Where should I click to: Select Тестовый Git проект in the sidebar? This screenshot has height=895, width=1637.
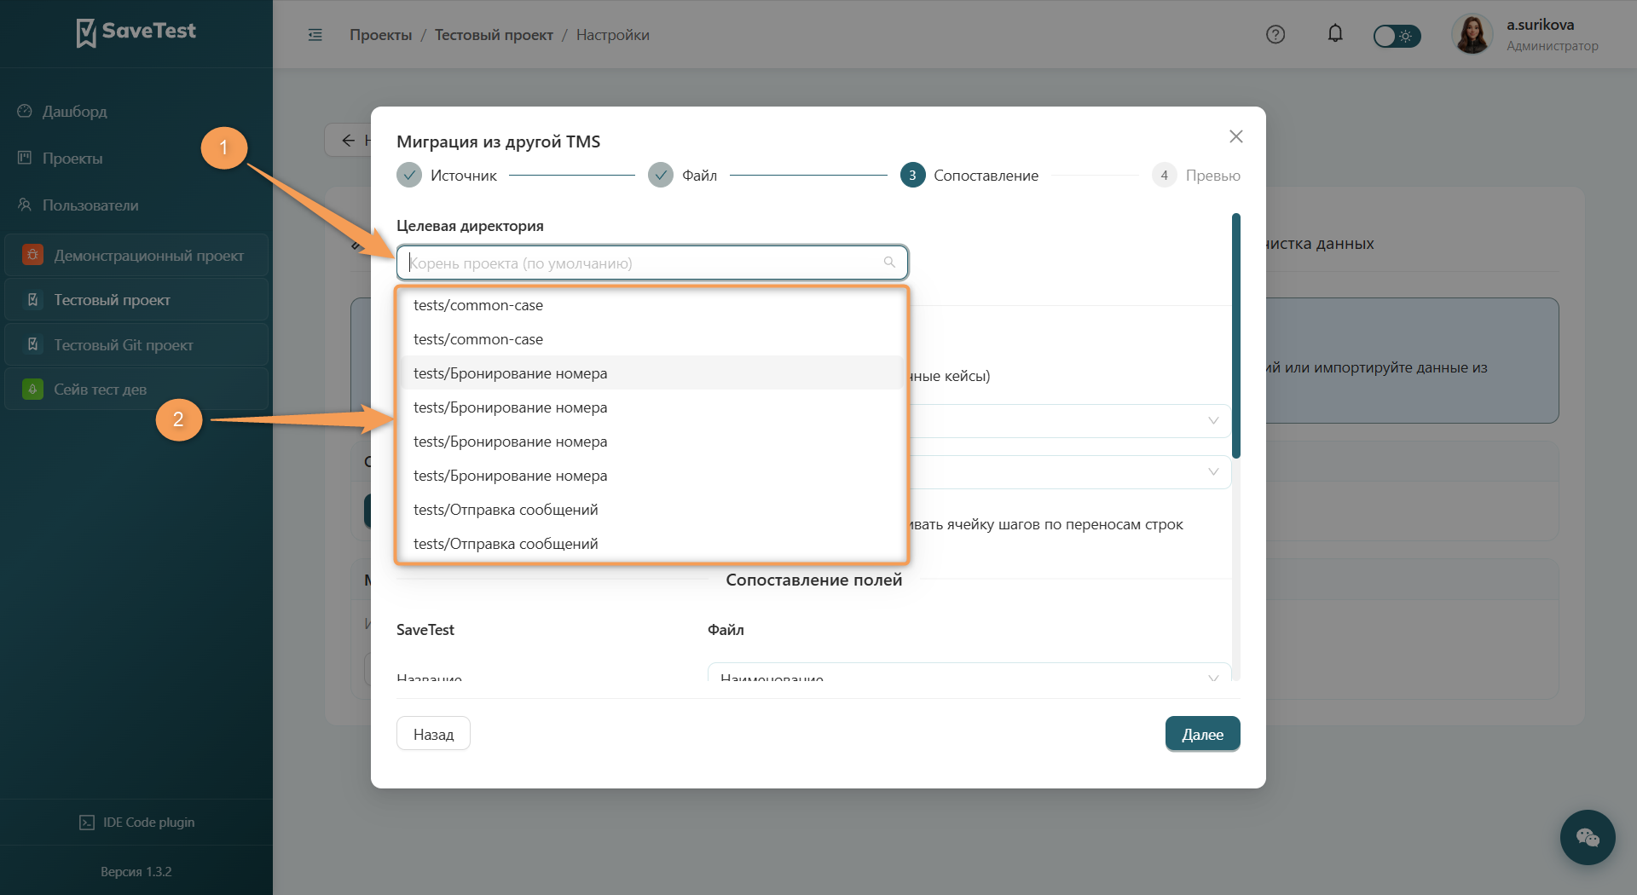point(136,344)
